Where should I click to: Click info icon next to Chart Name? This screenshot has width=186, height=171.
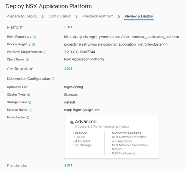click(x=27, y=60)
